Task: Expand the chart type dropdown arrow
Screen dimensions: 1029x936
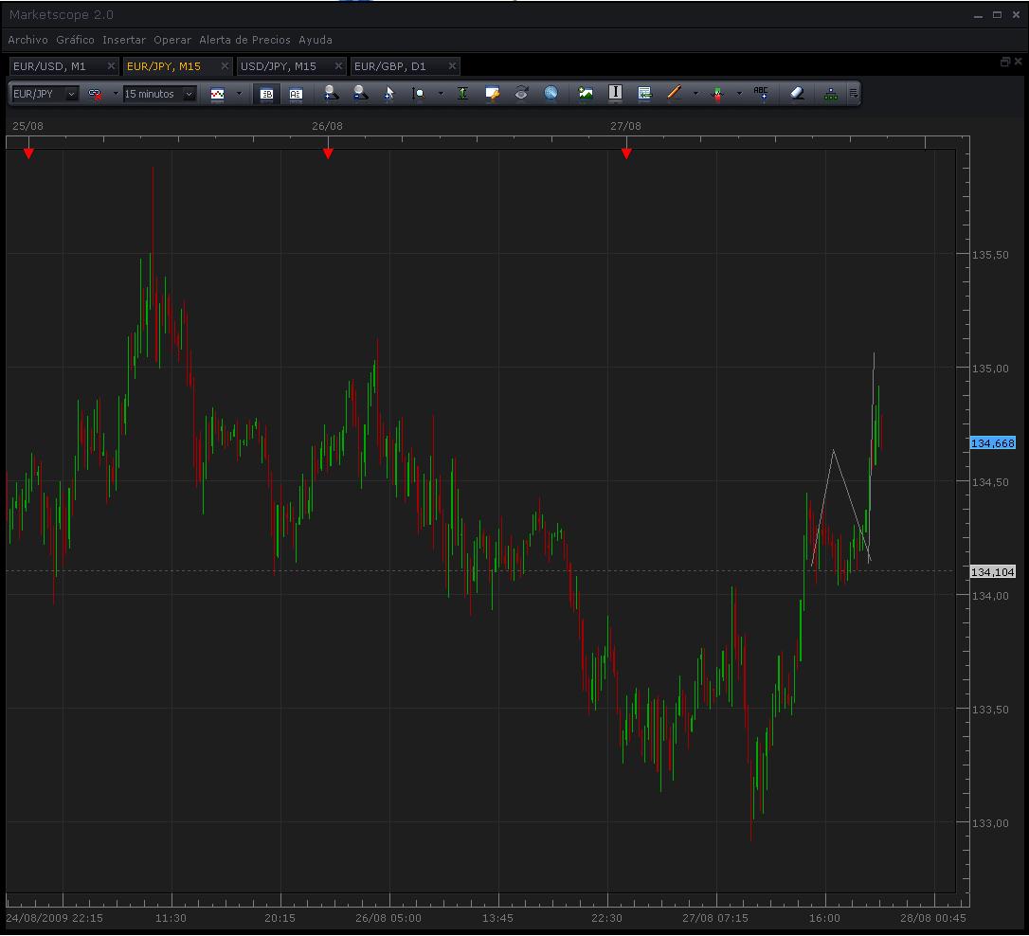Action: click(239, 93)
